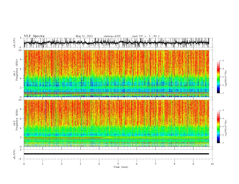Click time axis tick label "8"
Image resolution: width=239 pixels, height=184 pixels.
pyautogui.click(x=174, y=164)
